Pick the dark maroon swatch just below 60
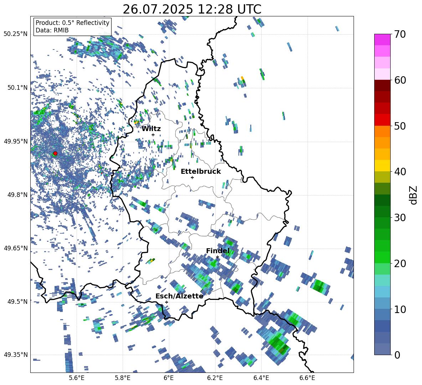Viewport: 422px width, 385px height. (382, 85)
